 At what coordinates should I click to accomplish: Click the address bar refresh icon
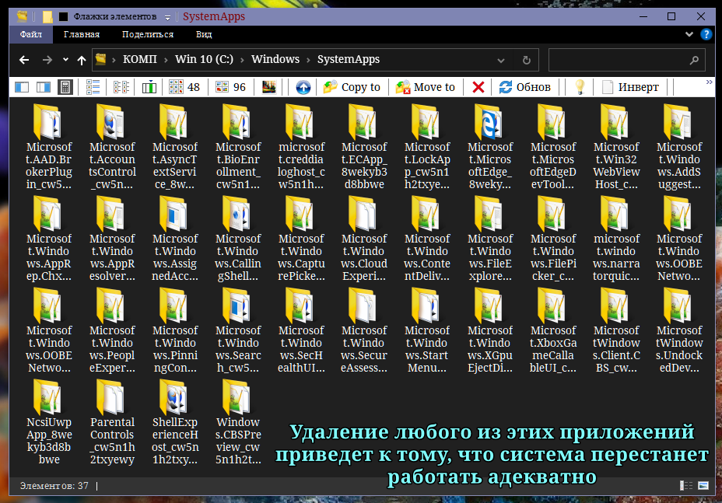click(x=526, y=61)
